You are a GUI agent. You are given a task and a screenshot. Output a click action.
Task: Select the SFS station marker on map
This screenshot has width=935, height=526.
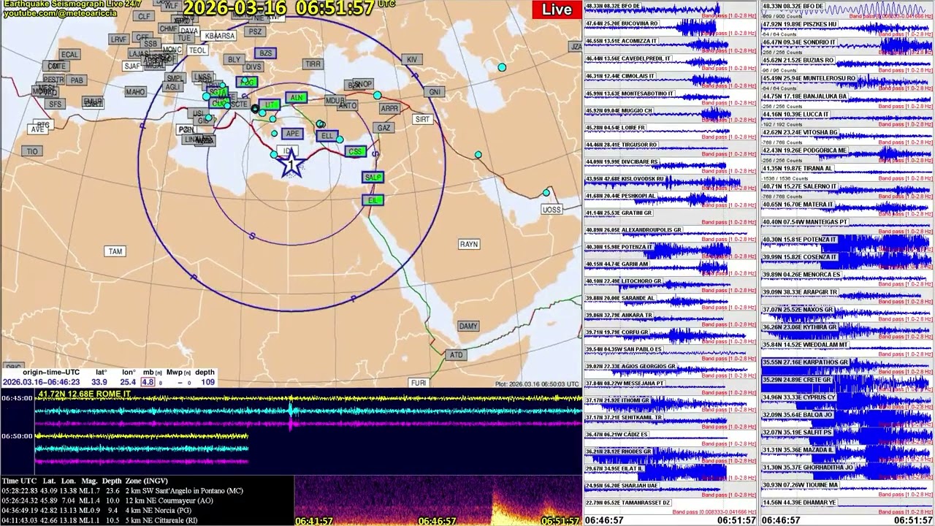[55, 104]
